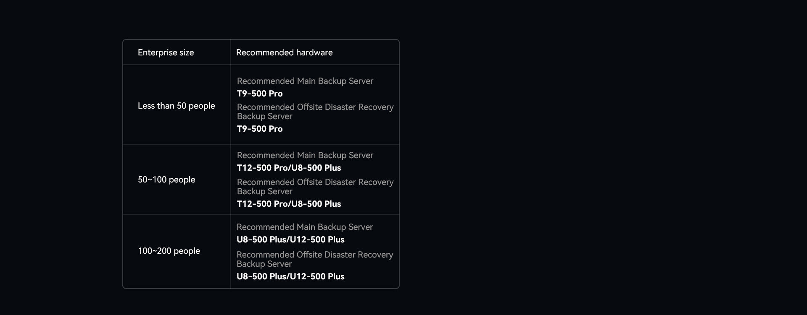Click Main Backup Server label for 50~100 people
The image size is (807, 315).
pos(305,155)
